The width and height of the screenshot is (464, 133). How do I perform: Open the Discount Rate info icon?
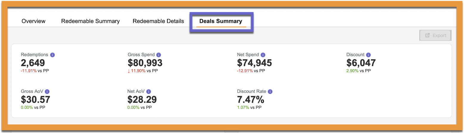(270, 92)
